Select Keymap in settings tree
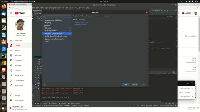The width and height of the screenshot is (200, 112). (x=48, y=23)
